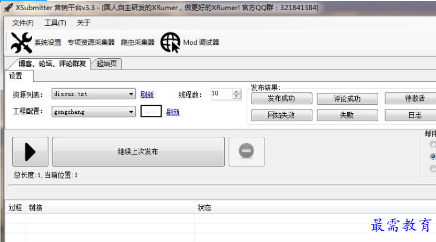Open the Mod 调试器 label
The width and height of the screenshot is (436, 242).
(x=201, y=42)
